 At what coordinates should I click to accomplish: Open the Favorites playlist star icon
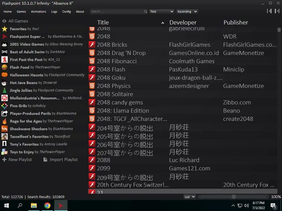pos(4,29)
